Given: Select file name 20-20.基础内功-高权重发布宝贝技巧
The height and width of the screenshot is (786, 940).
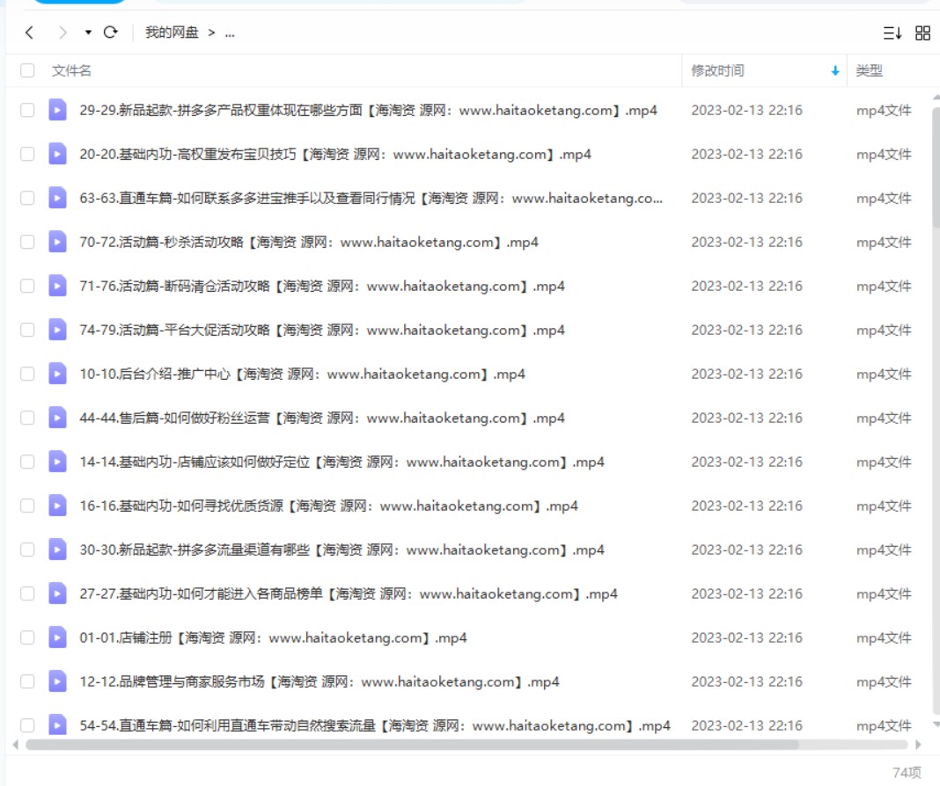Looking at the screenshot, I should click(x=335, y=154).
